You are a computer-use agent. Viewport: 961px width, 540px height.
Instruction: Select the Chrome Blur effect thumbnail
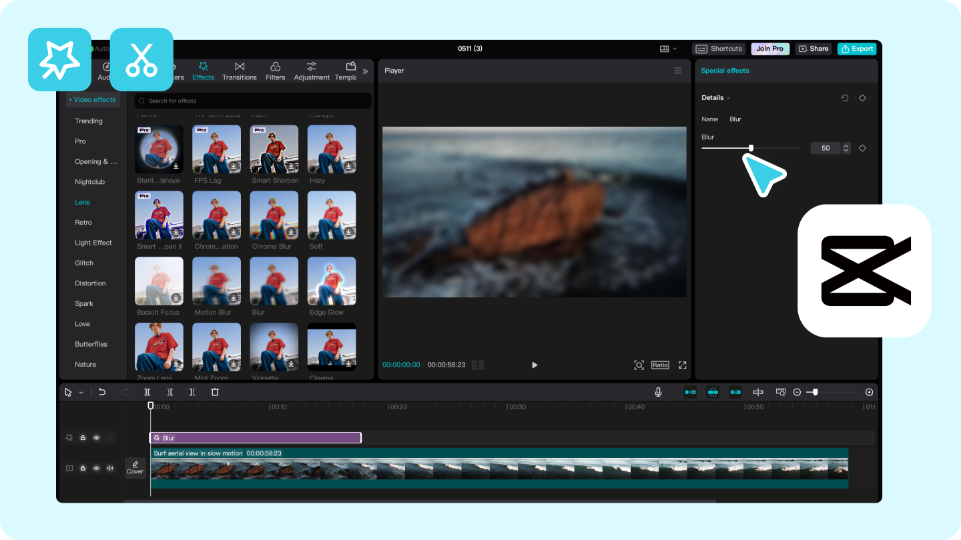pyautogui.click(x=273, y=215)
